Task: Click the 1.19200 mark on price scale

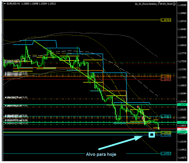Action: (x=182, y=5)
